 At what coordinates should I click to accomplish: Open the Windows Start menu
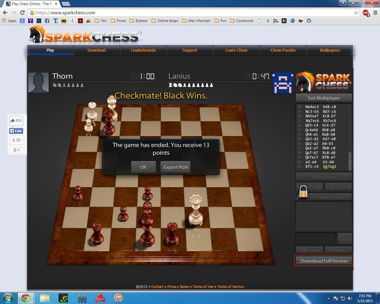point(8,298)
